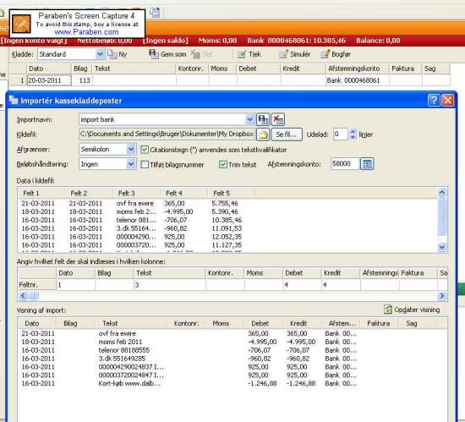This screenshot has width=465, height=422.
Task: Open the account lookup icon beside Afstemningskonto
Action: pos(367,164)
